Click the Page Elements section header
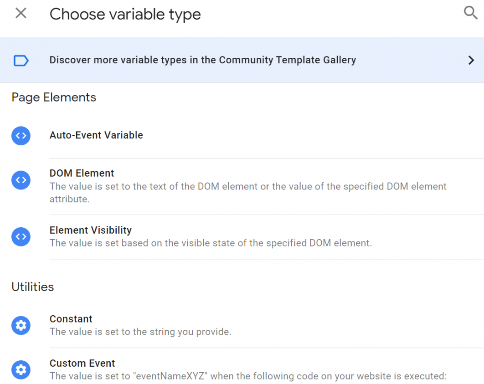 (53, 97)
